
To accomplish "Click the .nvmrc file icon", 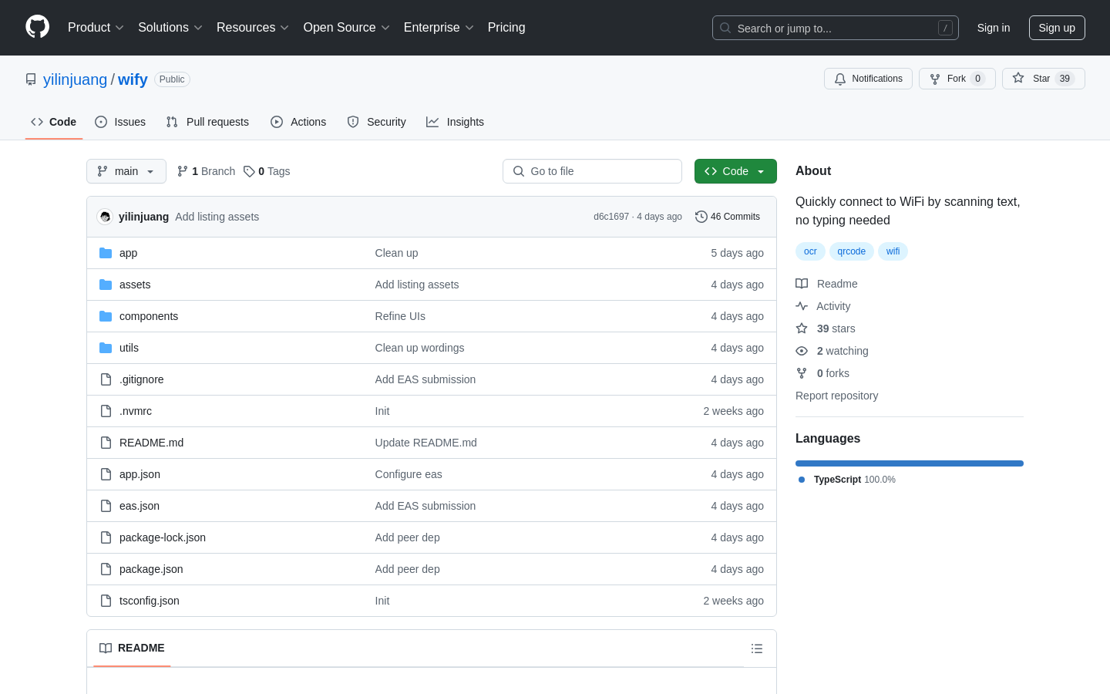I will click(x=106, y=411).
